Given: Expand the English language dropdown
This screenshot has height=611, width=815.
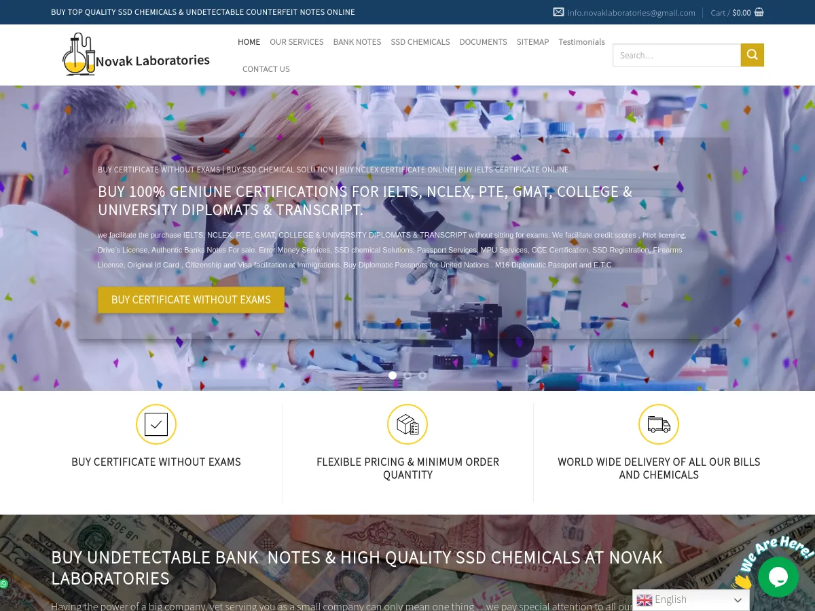Looking at the screenshot, I should click(738, 600).
